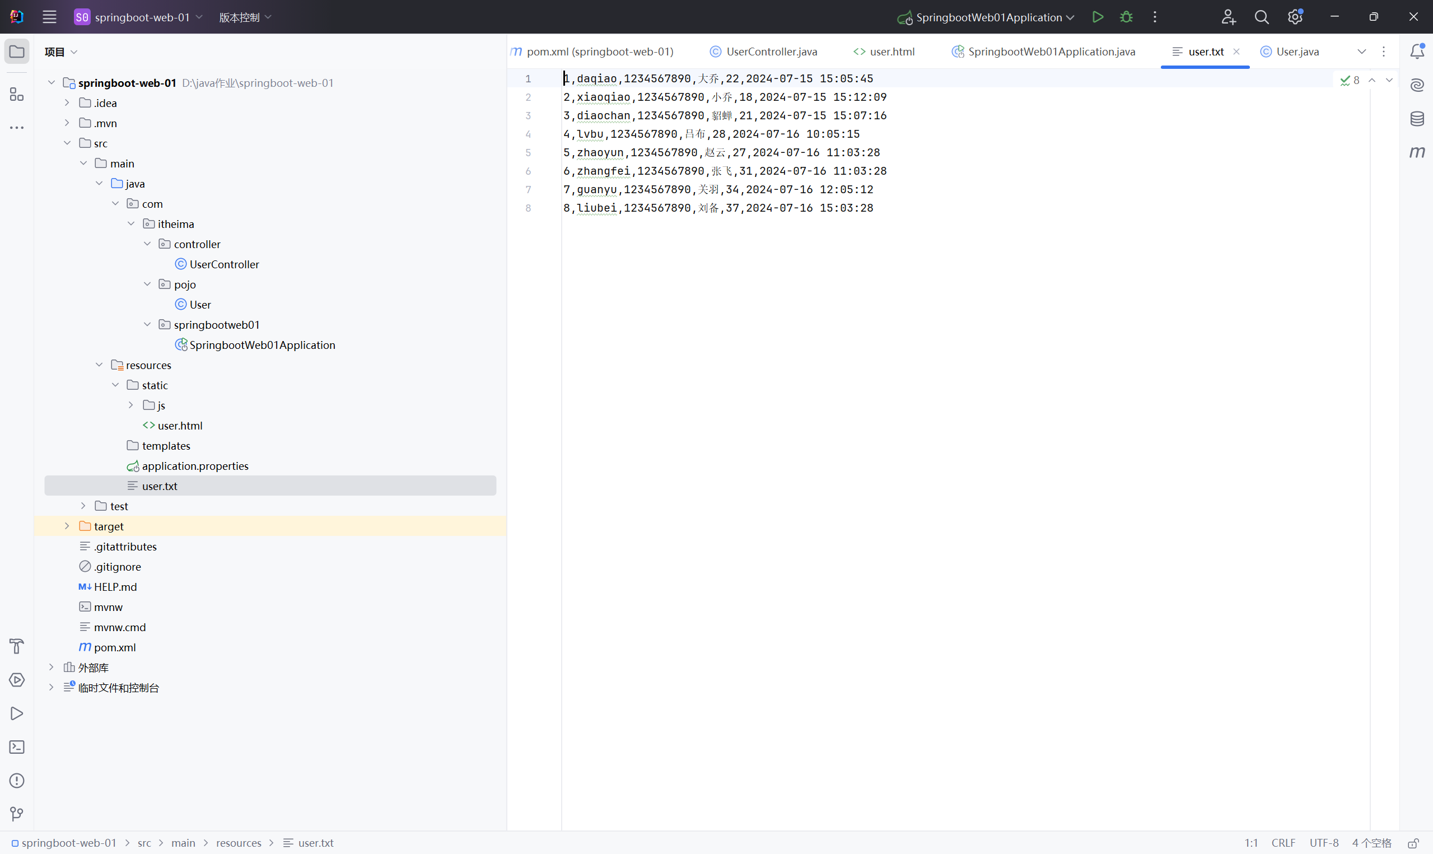This screenshot has width=1433, height=854.
Task: Open application.properties in project tree
Action: click(x=194, y=465)
